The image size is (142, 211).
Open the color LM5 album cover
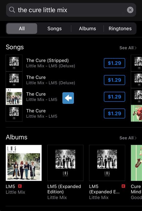pyautogui.click(x=24, y=163)
